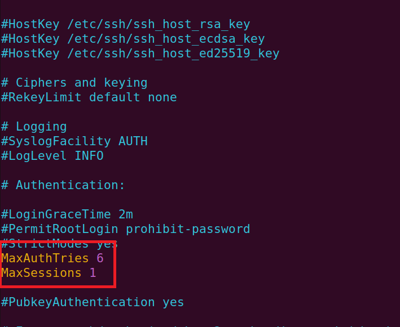
Task: Click the '2m' LoginGraceTime value
Action: [126, 214]
